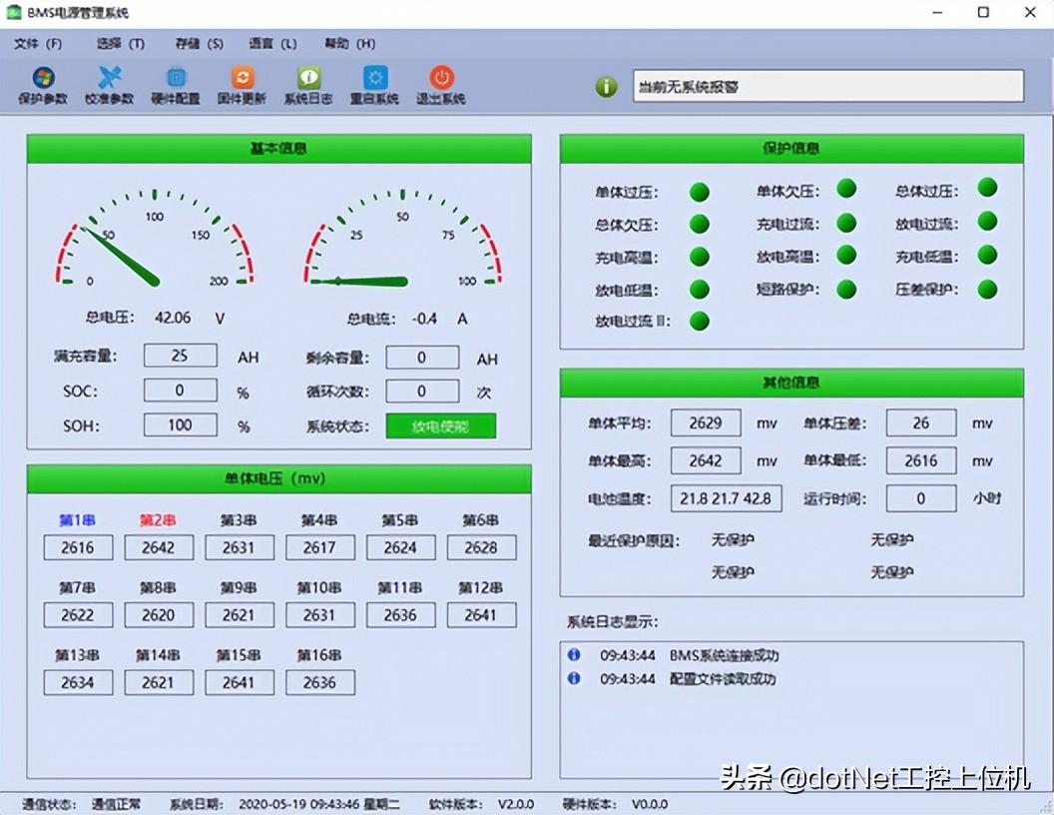Click the info icon for 配置文件读取成功 log entry

point(573,678)
